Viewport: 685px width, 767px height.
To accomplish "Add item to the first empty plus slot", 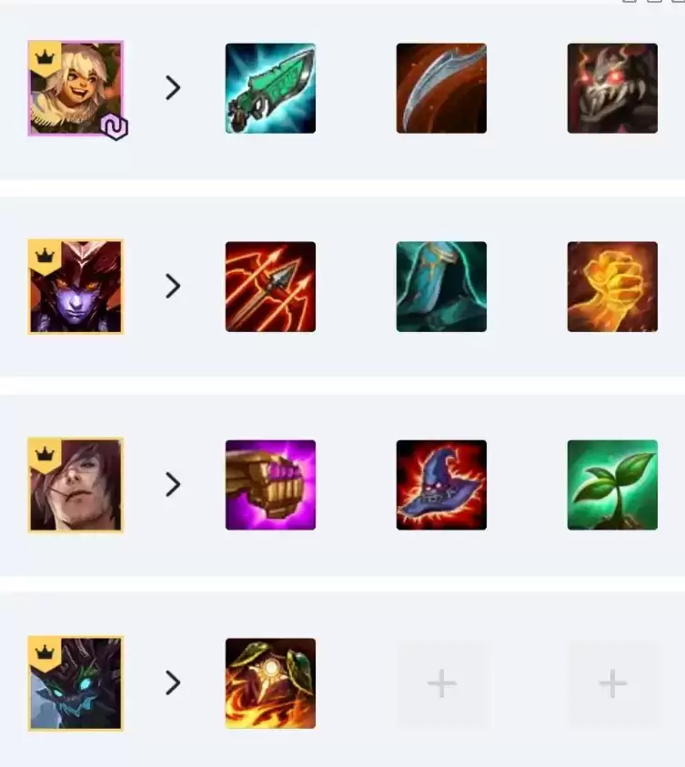I will click(x=441, y=683).
